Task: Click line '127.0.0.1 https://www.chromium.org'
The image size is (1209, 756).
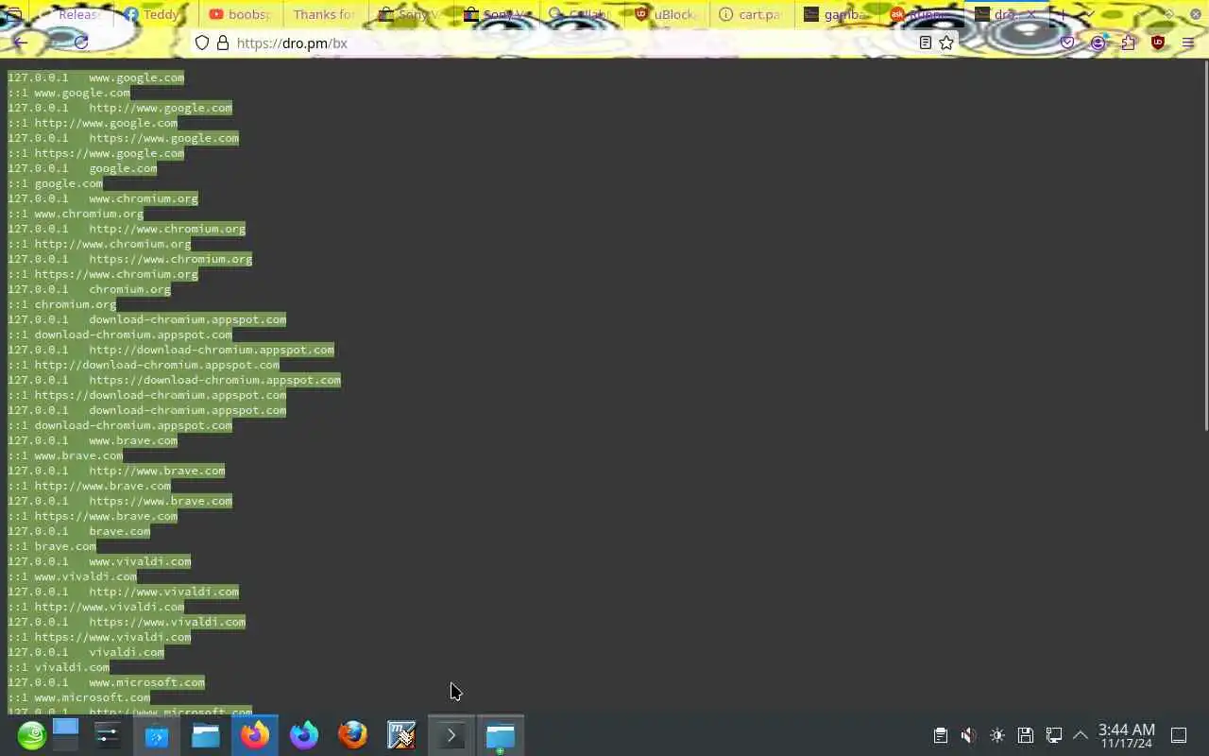Action: 129,259
